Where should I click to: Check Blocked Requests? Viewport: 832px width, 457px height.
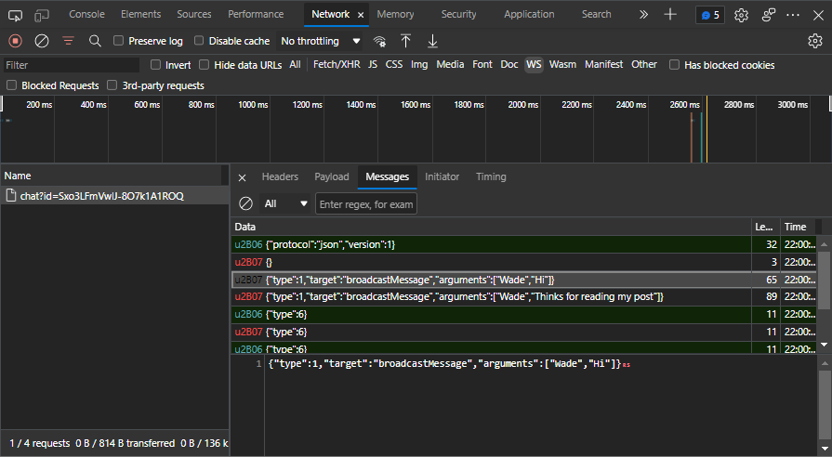(x=12, y=85)
